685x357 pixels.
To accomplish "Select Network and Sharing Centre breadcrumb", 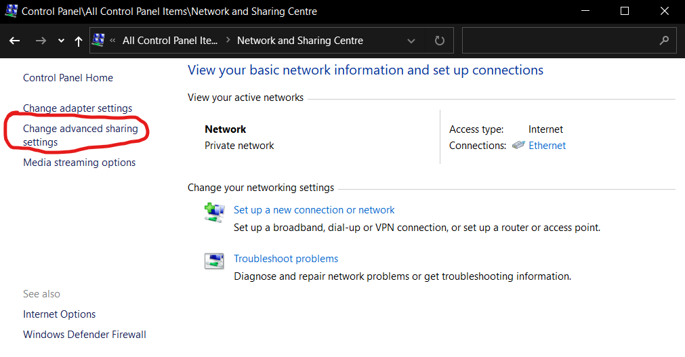I will click(300, 41).
